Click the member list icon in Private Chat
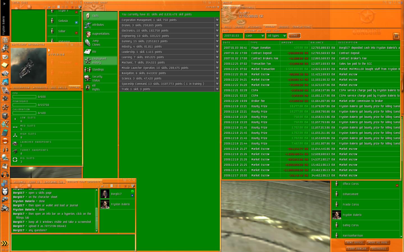 (133, 186)
